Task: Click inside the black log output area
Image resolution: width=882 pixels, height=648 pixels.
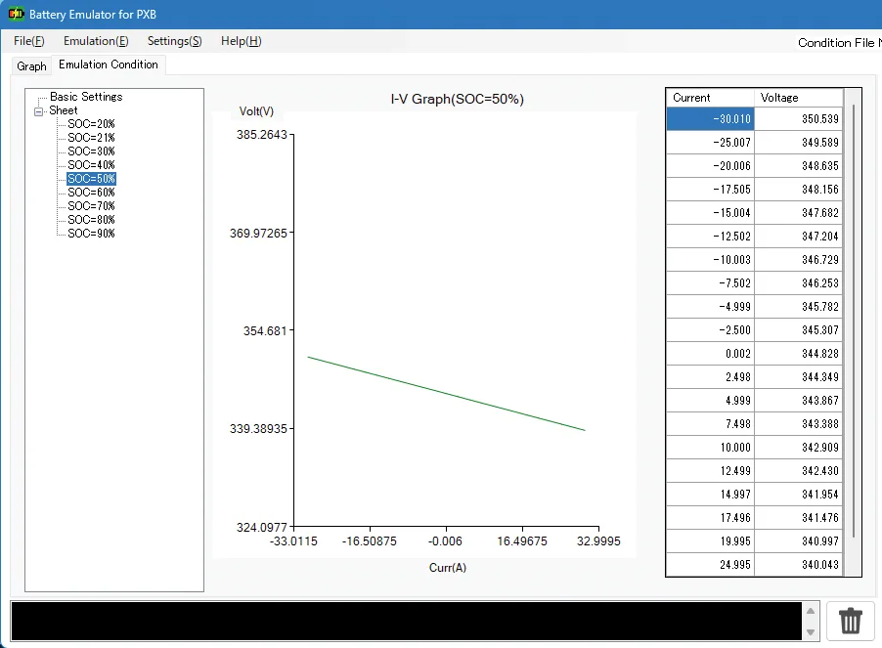Action: pos(406,621)
